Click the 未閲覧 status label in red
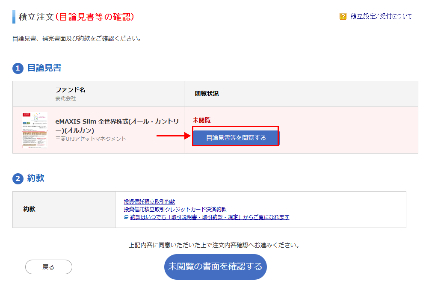432x302 pixels. pyautogui.click(x=202, y=120)
